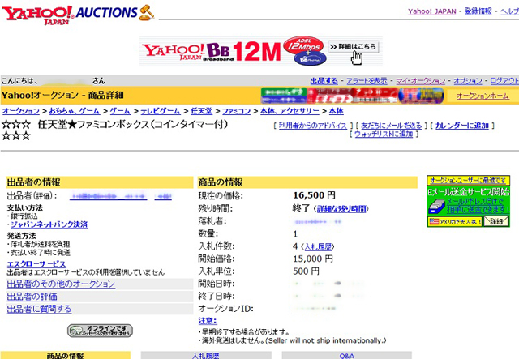This screenshot has height=359, width=519.
Task: Click the bid increment 500 円 value
Action: point(306,271)
